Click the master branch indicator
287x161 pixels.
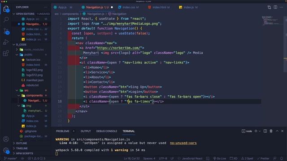(x=11, y=158)
